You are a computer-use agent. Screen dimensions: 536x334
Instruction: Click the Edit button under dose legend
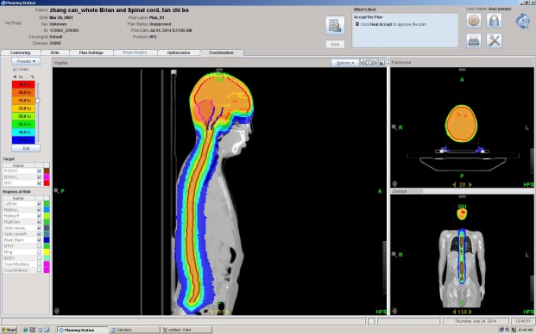tap(26, 148)
